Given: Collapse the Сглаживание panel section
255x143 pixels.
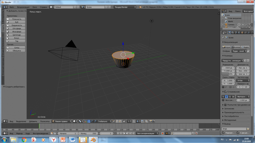Looking at the screenshot, I should point(223,92).
